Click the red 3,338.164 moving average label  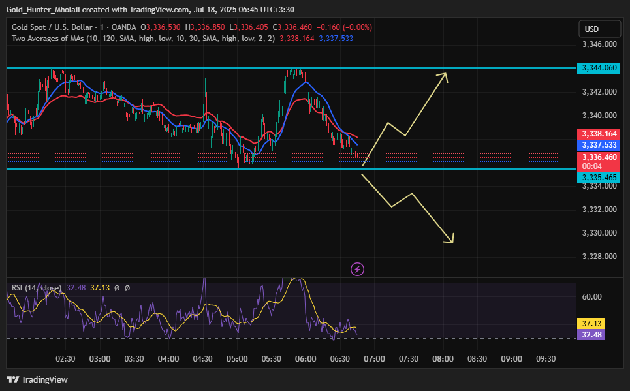click(599, 134)
